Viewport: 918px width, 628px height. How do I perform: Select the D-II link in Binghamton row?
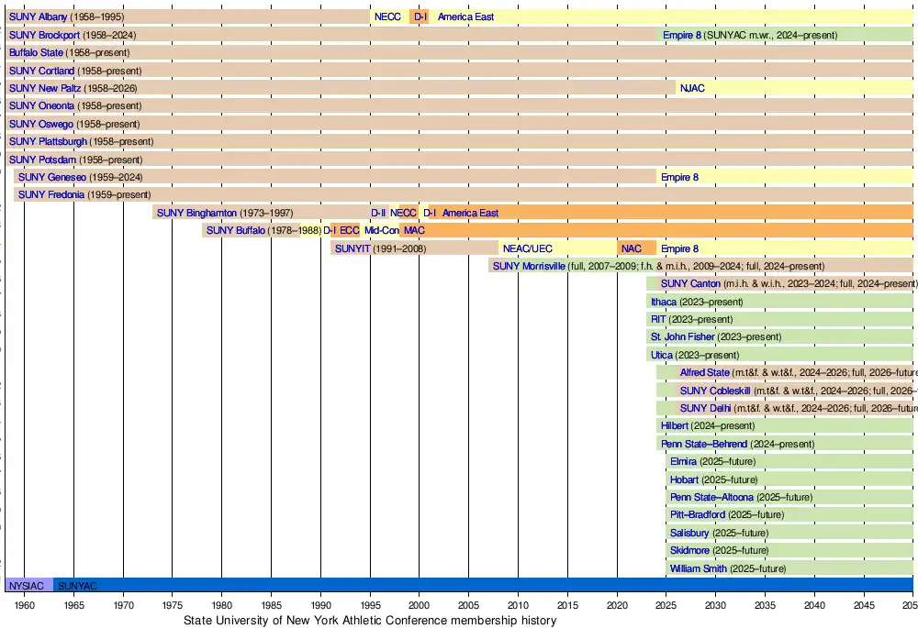click(x=378, y=214)
